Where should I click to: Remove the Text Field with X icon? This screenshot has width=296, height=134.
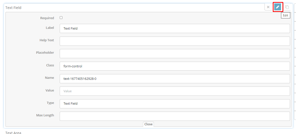(x=268, y=7)
